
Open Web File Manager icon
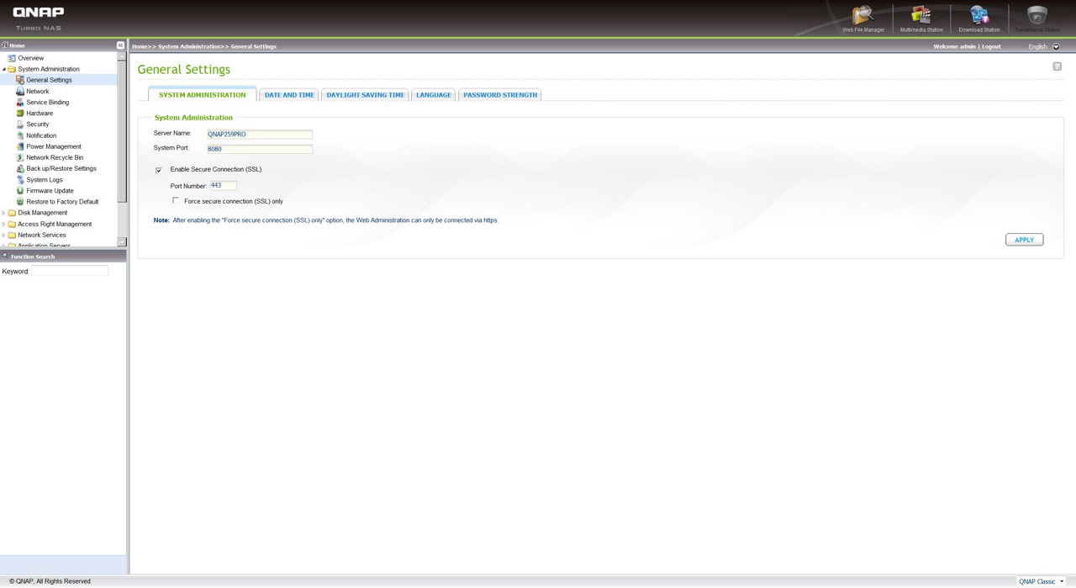862,15
